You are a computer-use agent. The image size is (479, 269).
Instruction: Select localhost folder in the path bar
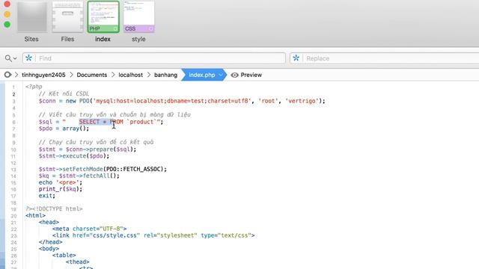(x=130, y=75)
